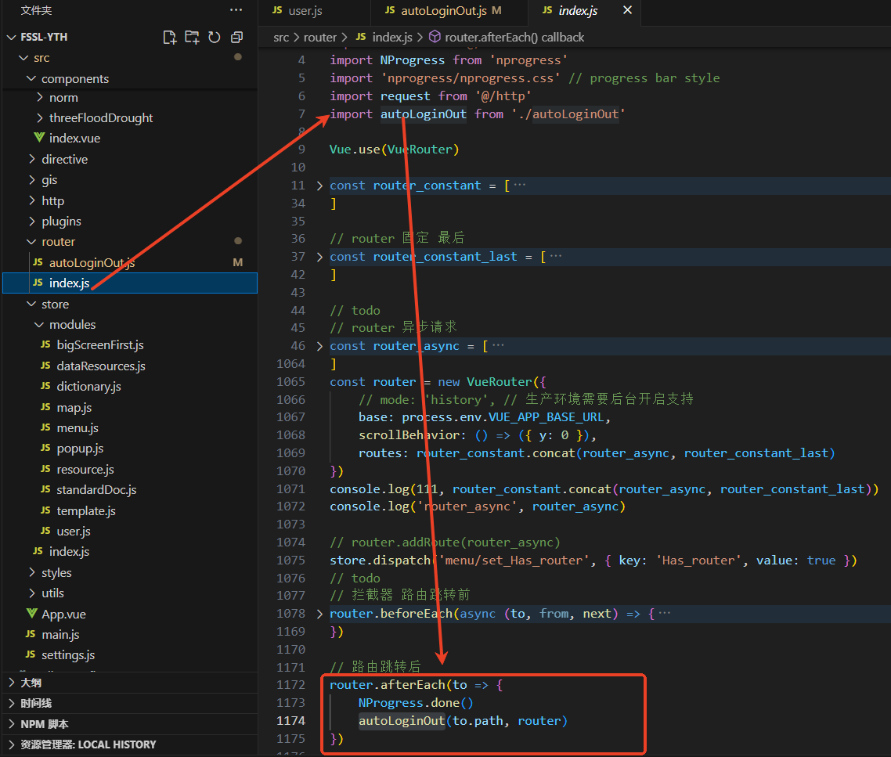Click Vue.use(VueRouter) on line 9
Image resolution: width=891 pixels, height=757 pixels.
[395, 150]
